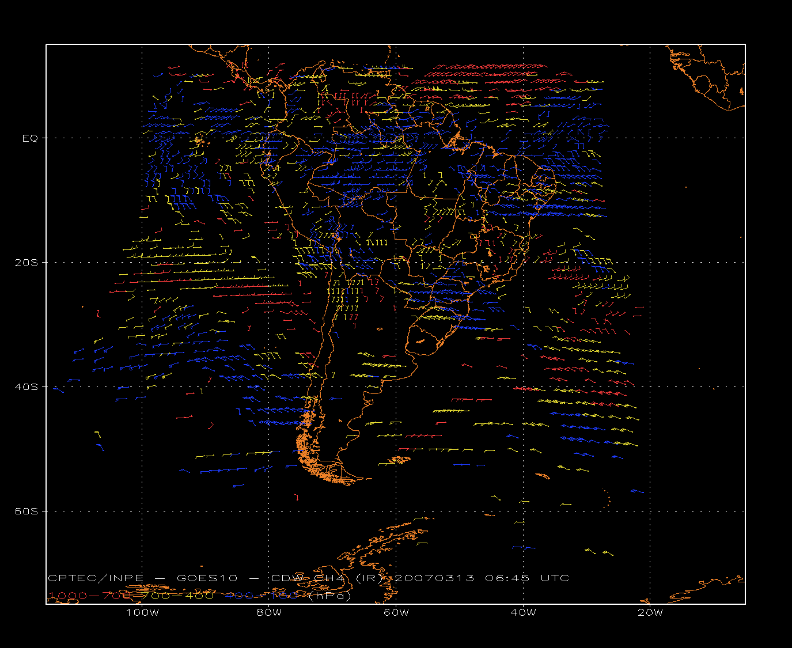The width and height of the screenshot is (792, 648).
Task: Click the 100W longitude axis label
Action: [142, 612]
